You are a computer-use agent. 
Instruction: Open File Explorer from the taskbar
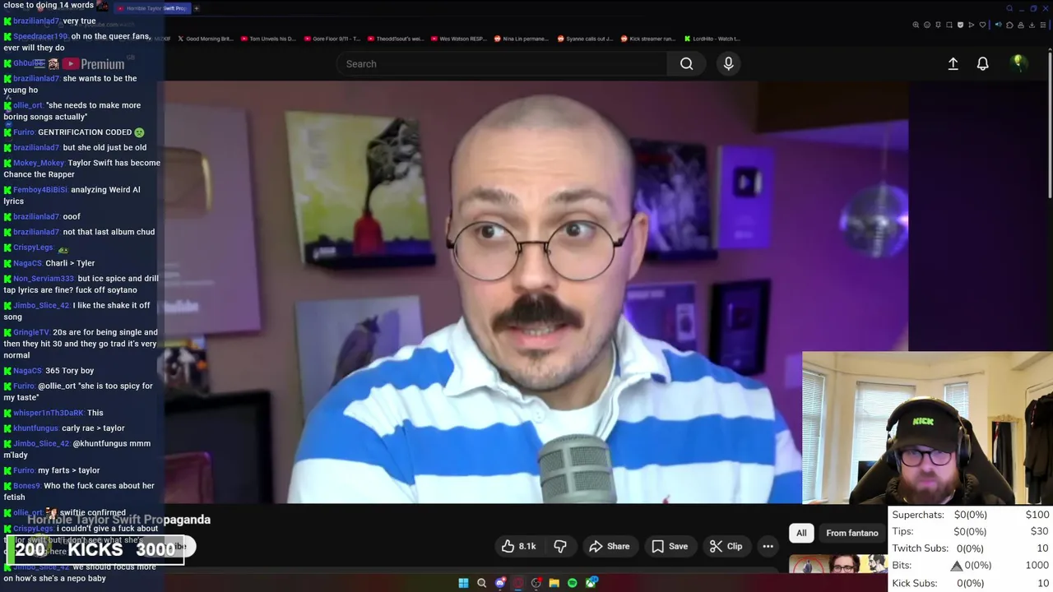point(554,583)
